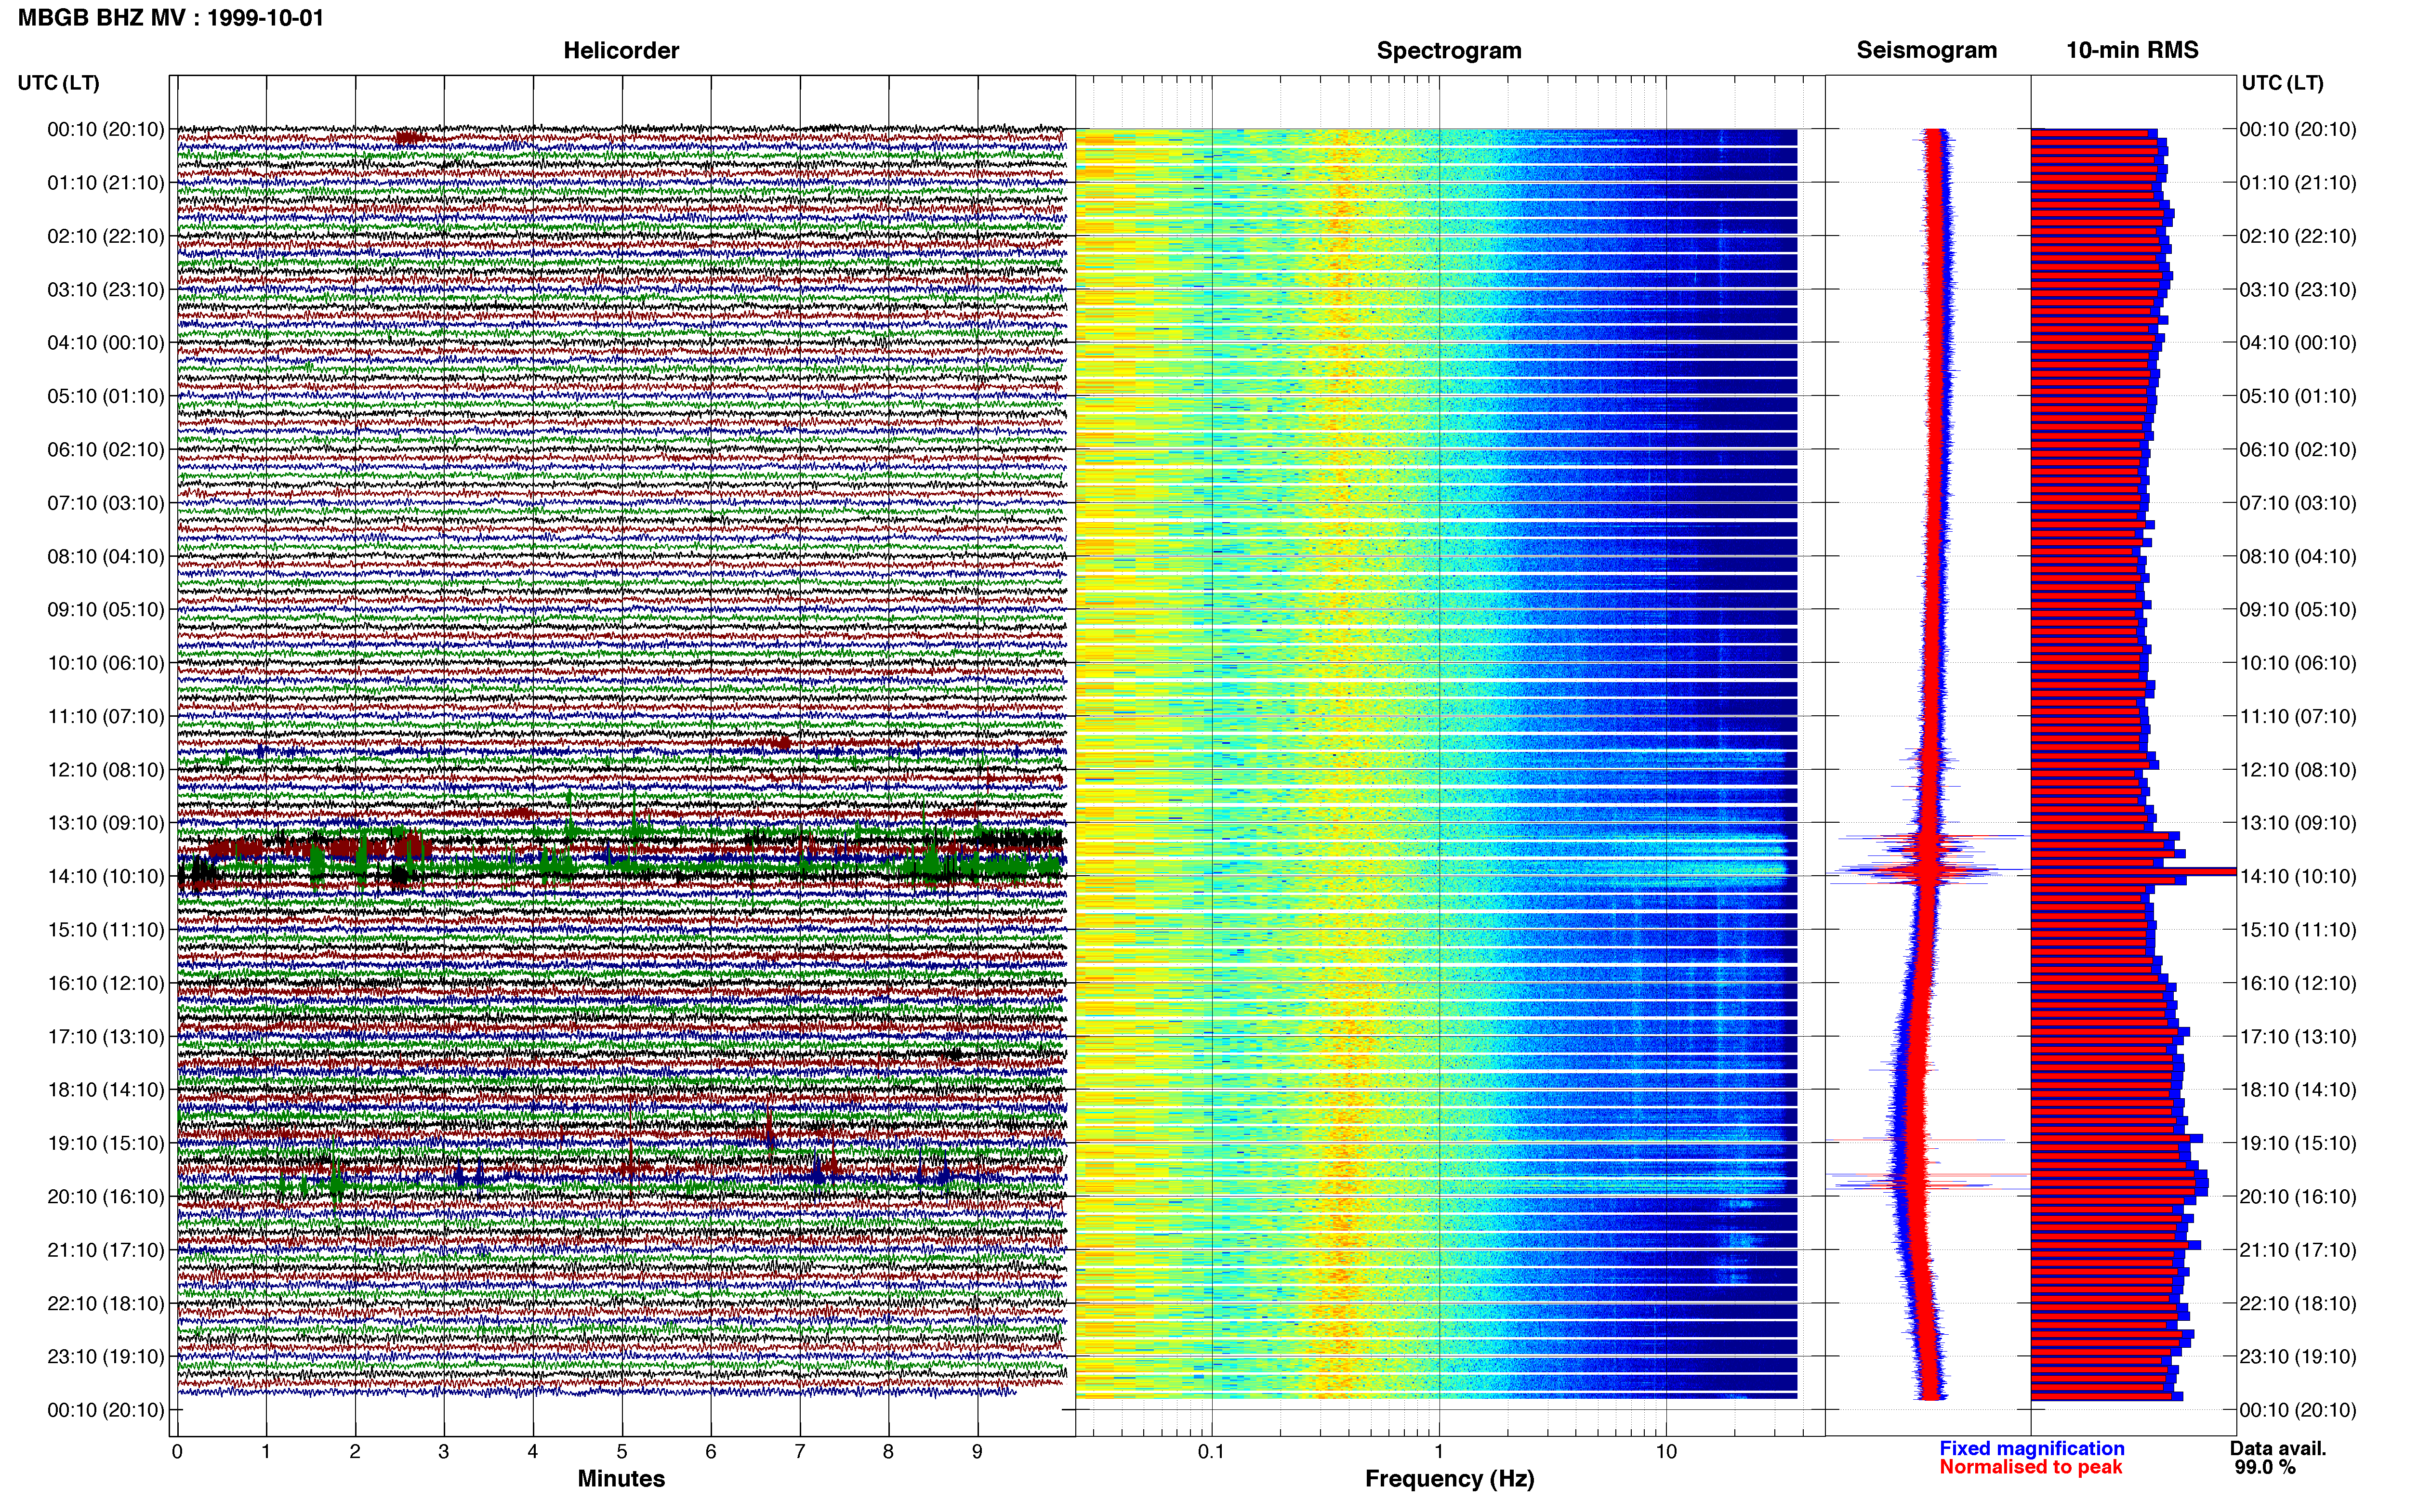The height and width of the screenshot is (1512, 2418).
Task: Click the Data avail. label
Action: [x=2278, y=1449]
